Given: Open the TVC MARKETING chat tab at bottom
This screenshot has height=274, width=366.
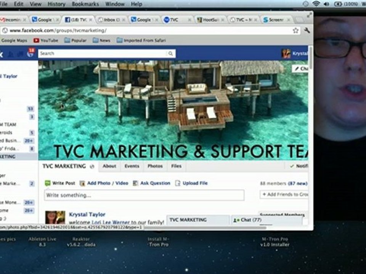Looking at the screenshot, I should [x=198, y=220].
